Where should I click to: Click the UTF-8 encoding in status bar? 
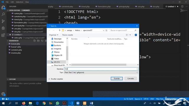click(x=146, y=99)
